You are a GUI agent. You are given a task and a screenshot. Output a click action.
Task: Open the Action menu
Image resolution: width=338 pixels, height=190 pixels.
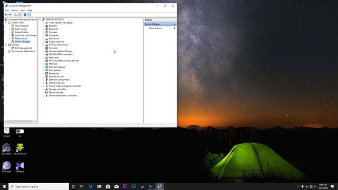click(x=14, y=11)
